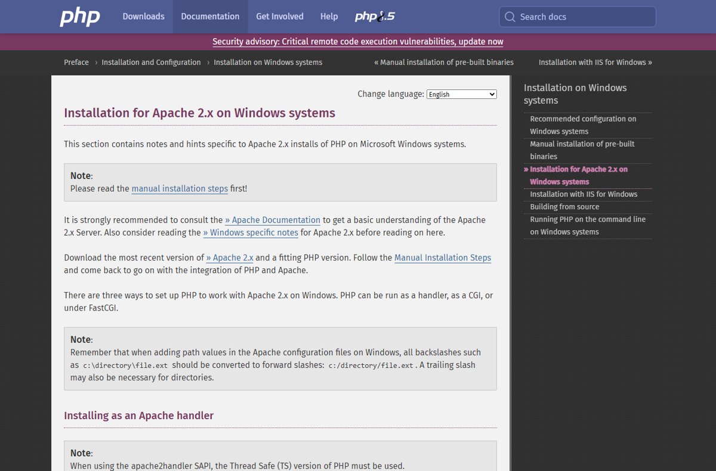Go to next page: Installation with IIS for Windows

point(595,62)
